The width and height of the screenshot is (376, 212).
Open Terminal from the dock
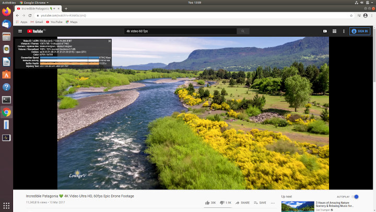(x=6, y=100)
